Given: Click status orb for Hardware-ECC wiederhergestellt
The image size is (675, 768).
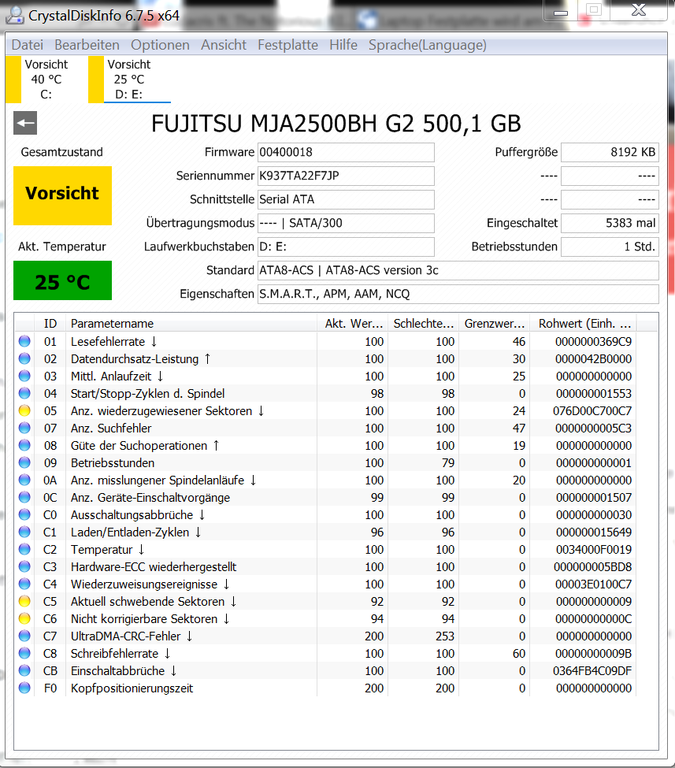Looking at the screenshot, I should [x=24, y=566].
